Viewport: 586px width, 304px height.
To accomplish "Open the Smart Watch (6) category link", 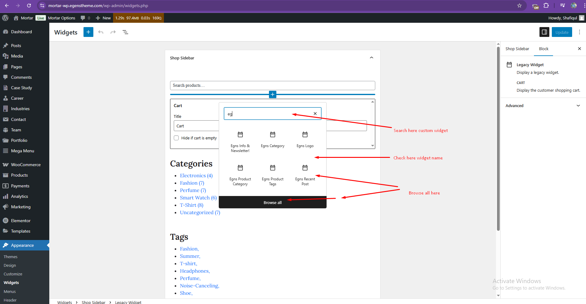I will [198, 198].
